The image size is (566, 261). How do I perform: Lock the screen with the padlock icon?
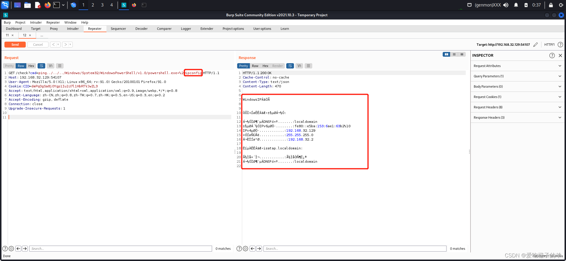pyautogui.click(x=551, y=5)
